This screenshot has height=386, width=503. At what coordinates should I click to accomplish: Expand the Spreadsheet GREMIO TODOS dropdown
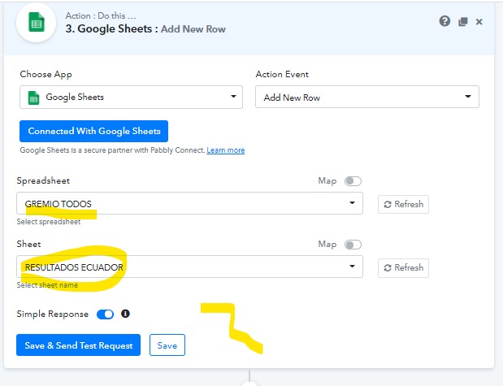(x=189, y=203)
